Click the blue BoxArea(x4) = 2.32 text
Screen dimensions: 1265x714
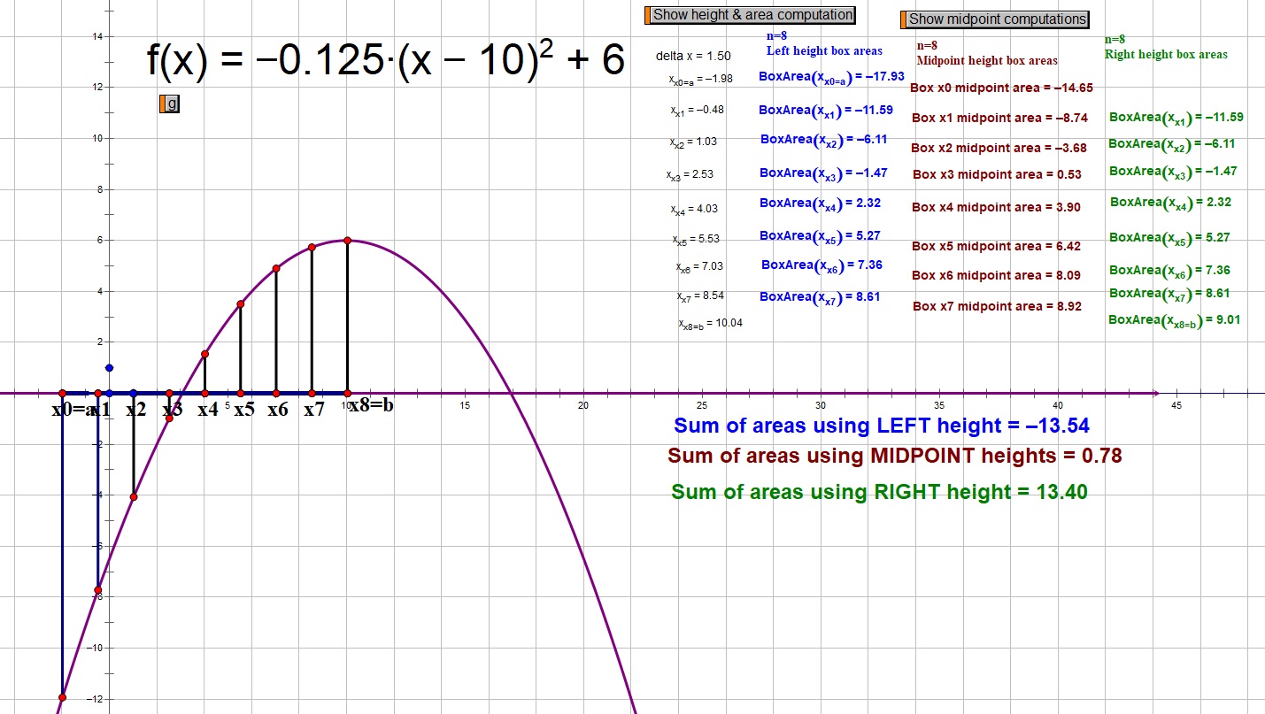(x=821, y=203)
